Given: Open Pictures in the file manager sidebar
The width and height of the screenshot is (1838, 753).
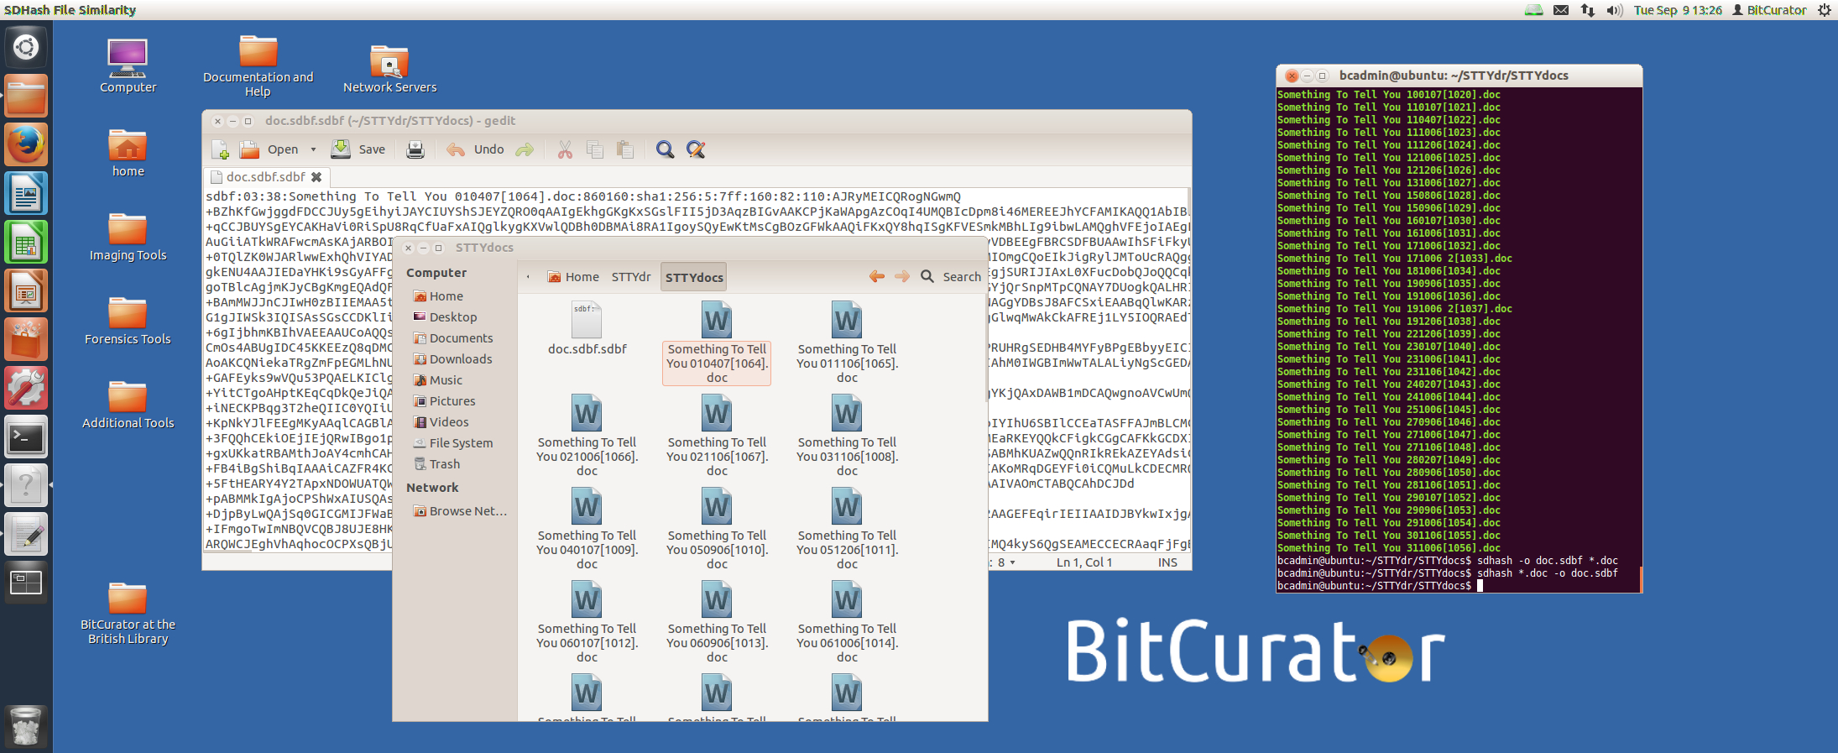Looking at the screenshot, I should [x=452, y=401].
